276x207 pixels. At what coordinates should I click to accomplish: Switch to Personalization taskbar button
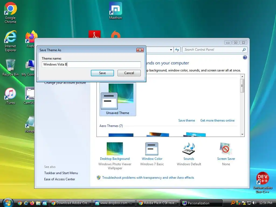[201, 203]
